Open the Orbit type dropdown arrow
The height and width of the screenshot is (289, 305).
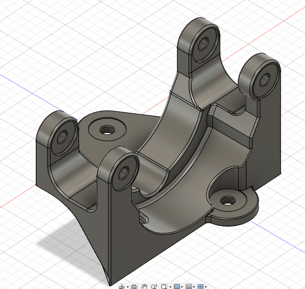tap(128, 287)
